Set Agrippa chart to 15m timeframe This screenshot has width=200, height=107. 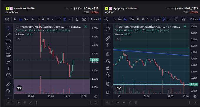tap(132, 19)
